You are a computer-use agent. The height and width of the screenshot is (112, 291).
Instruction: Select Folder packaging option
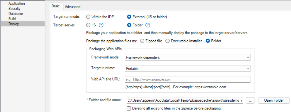pyautogui.click(x=208, y=41)
